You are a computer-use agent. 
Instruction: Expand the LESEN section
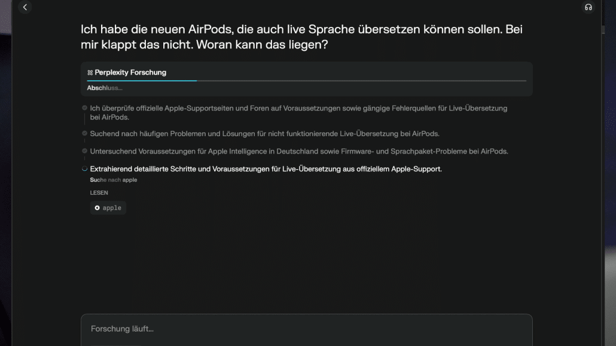98,192
